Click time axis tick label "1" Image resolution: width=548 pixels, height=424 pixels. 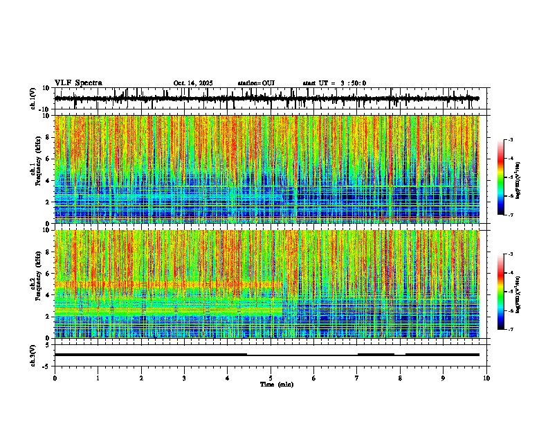(98, 378)
